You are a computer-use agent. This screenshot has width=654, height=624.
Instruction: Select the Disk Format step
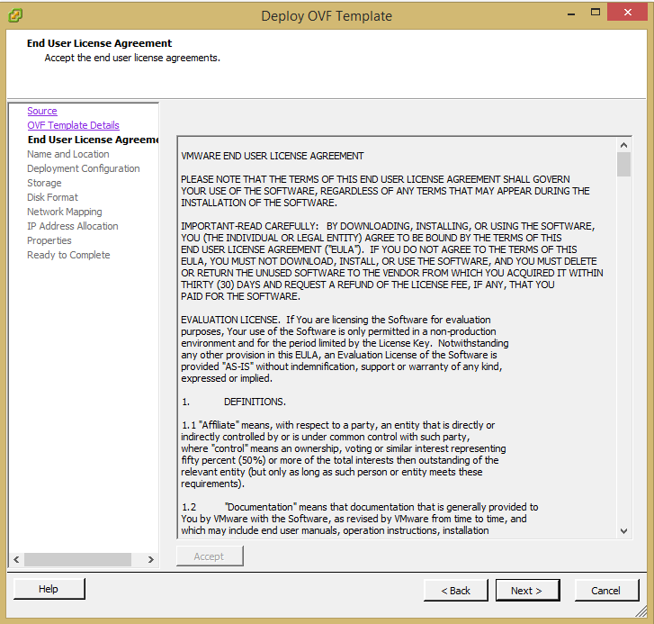52,197
